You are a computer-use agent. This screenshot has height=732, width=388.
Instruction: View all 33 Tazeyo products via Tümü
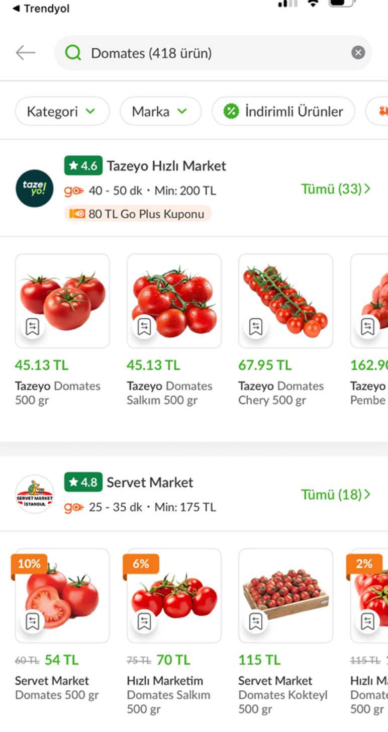(335, 189)
